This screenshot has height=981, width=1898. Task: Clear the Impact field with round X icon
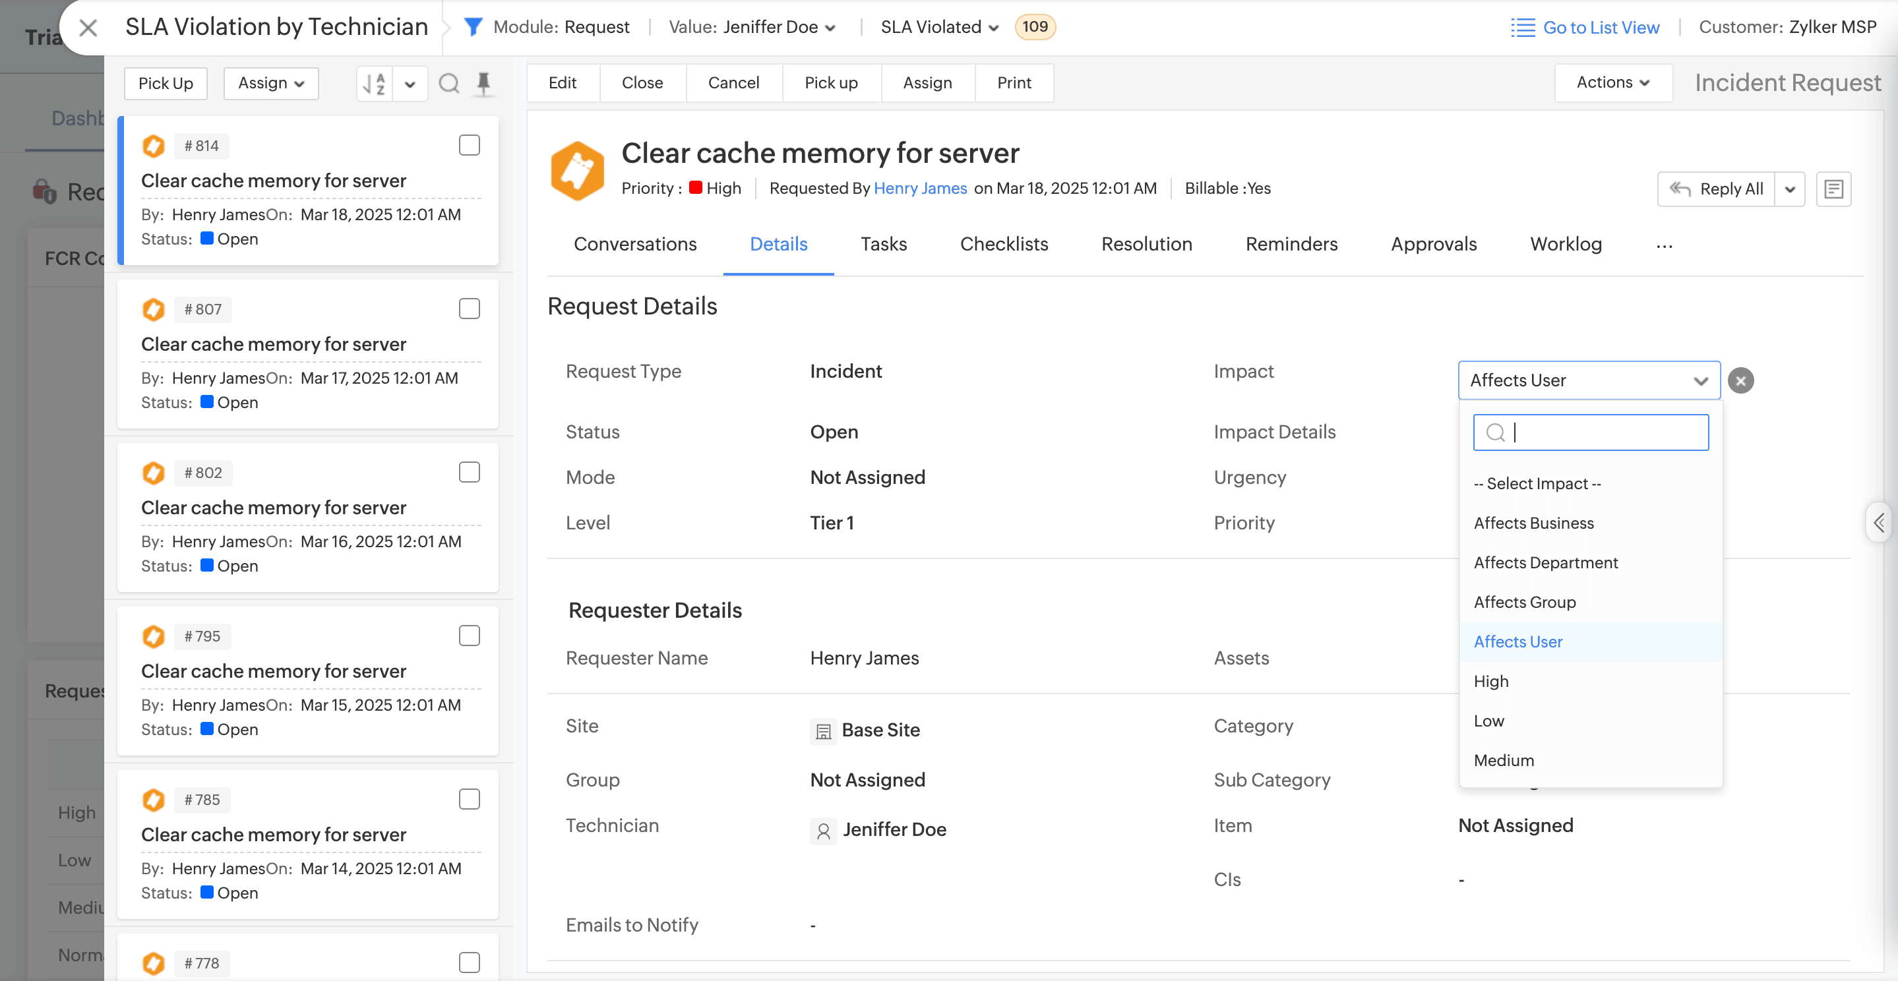click(x=1740, y=381)
